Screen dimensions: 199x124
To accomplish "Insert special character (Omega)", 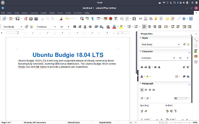I will click(134, 19).
